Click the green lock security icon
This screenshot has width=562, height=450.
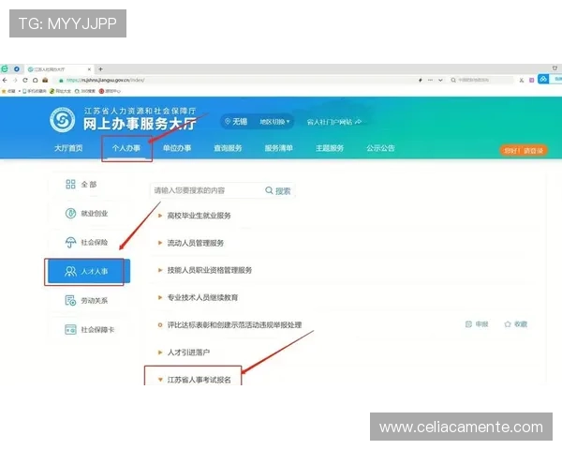point(61,81)
